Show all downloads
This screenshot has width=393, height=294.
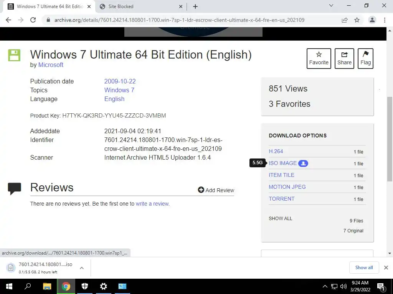pos(364,268)
